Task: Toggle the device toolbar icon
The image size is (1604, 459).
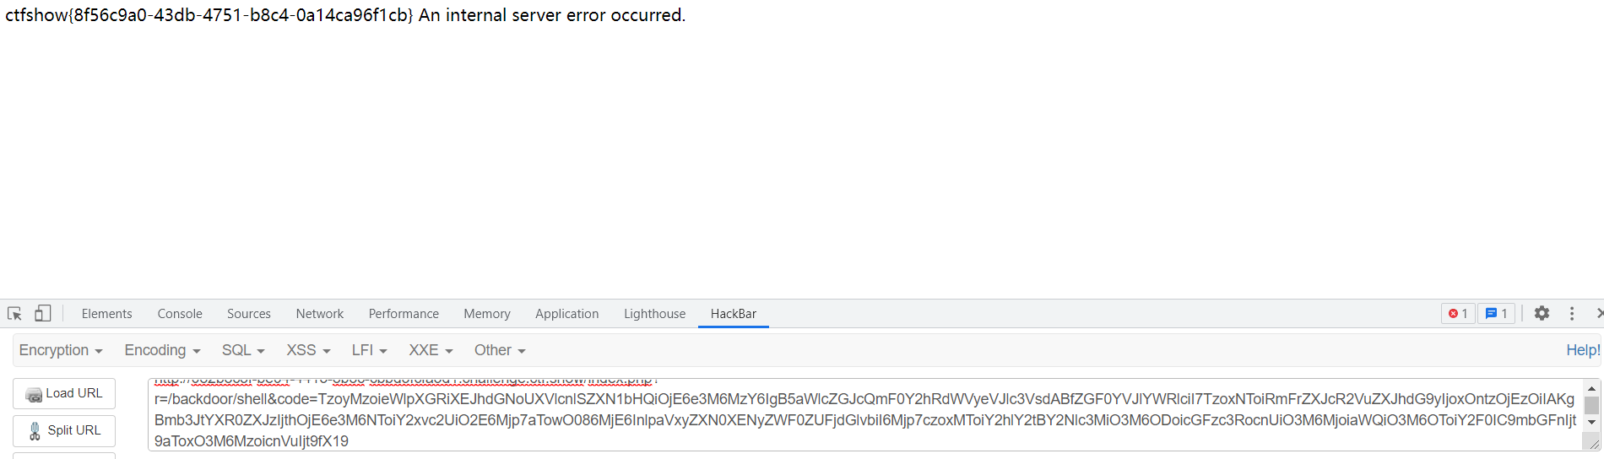Action: (42, 314)
